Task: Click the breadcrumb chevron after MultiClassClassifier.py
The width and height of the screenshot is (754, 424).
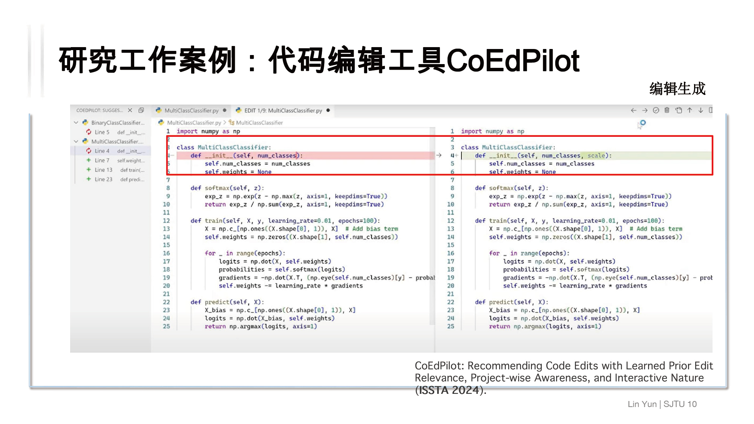Action: tap(225, 122)
